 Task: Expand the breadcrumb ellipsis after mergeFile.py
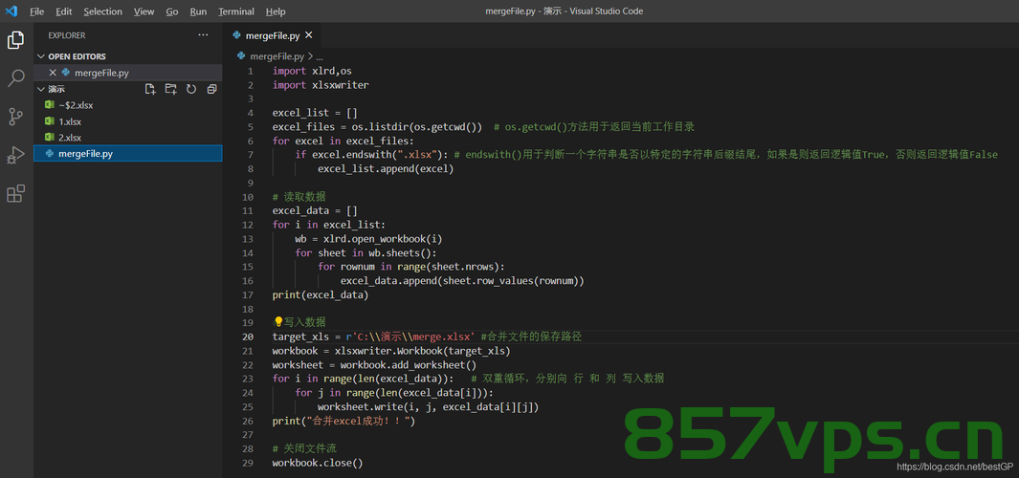pos(319,56)
